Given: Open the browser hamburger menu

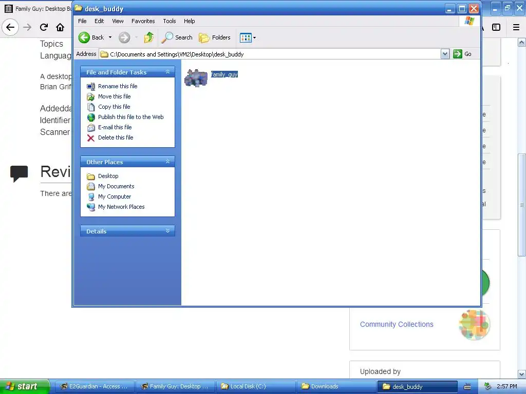Looking at the screenshot, I should pyautogui.click(x=516, y=27).
